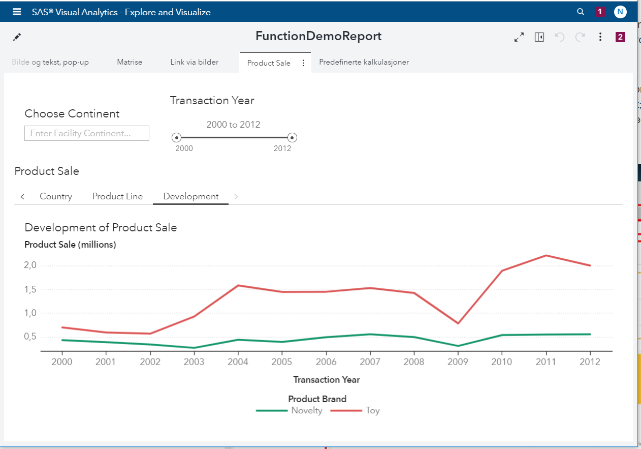Open notifications showing badge 1
The height and width of the screenshot is (449, 641).
pyautogui.click(x=600, y=11)
